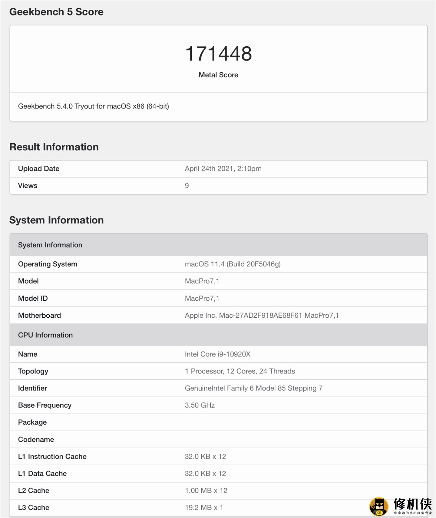Image resolution: width=436 pixels, height=518 pixels.
Task: Select macOS 11.4 (Build 20F5046g) value
Action: (x=233, y=264)
